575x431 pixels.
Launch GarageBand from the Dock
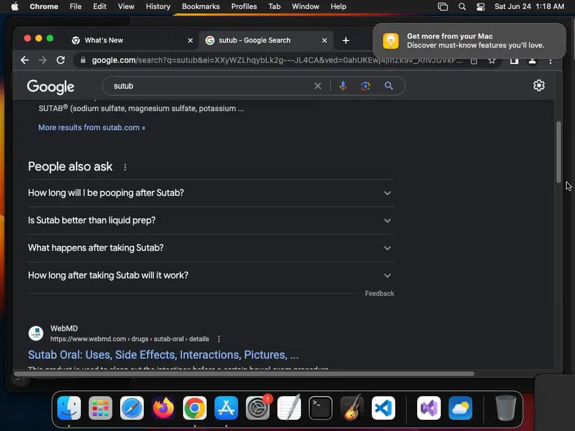[x=352, y=408]
